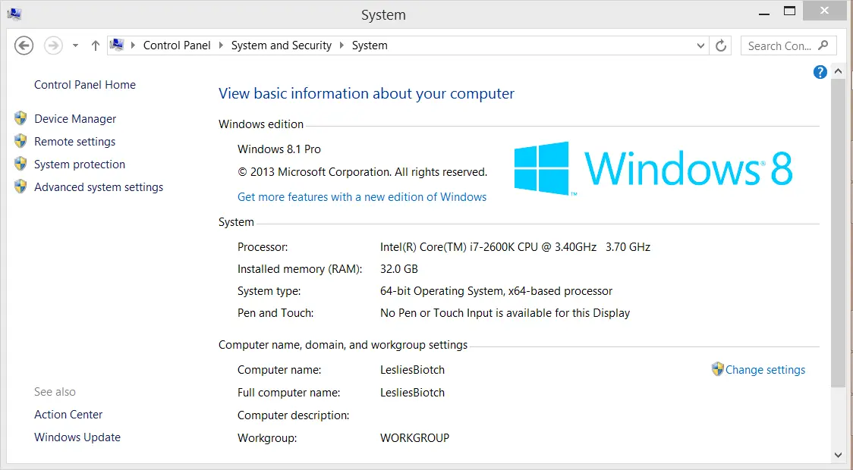Click the shield icon next to Change settings
Viewport: 853px width, 470px height.
click(x=718, y=369)
